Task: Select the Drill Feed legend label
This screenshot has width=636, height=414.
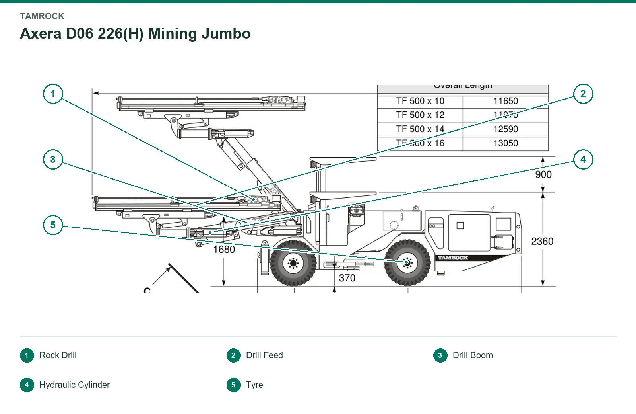Action: pyautogui.click(x=264, y=355)
